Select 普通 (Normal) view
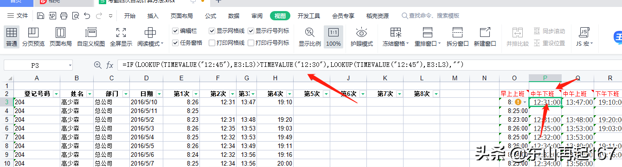This screenshot has width=622, height=167. coord(12,37)
